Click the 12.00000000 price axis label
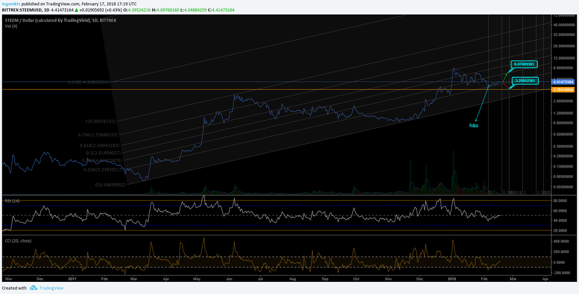The image size is (579, 294). pyautogui.click(x=564, y=58)
